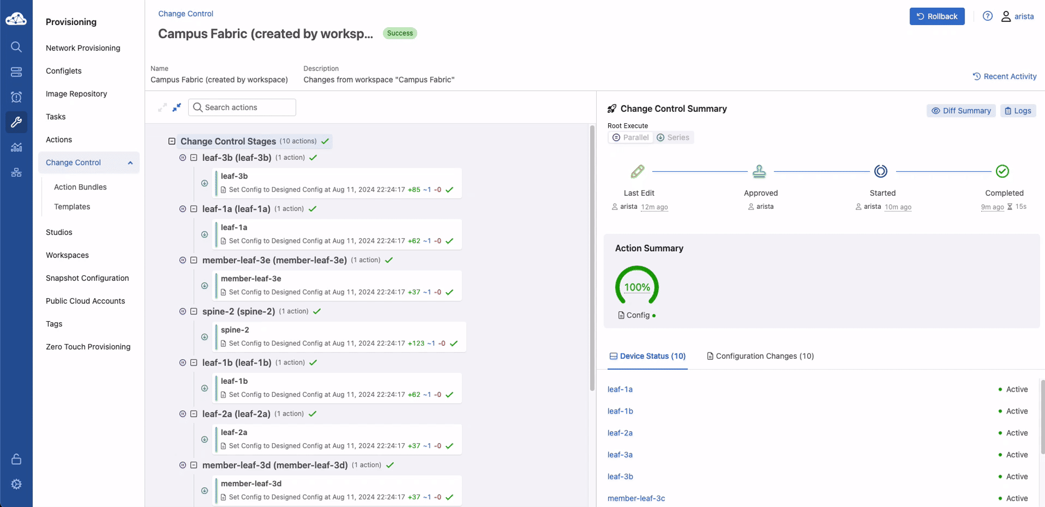Select Series root execute option
The image size is (1045, 507).
(673, 137)
